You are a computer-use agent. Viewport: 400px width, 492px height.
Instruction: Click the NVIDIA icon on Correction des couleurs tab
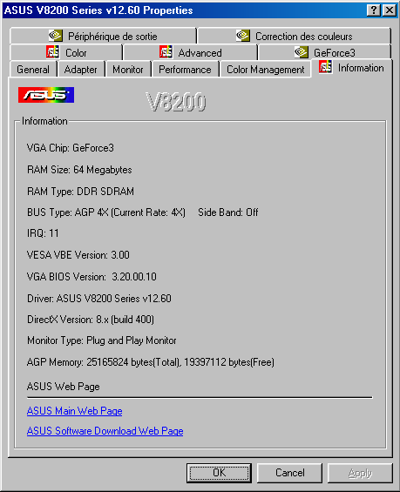pos(243,36)
